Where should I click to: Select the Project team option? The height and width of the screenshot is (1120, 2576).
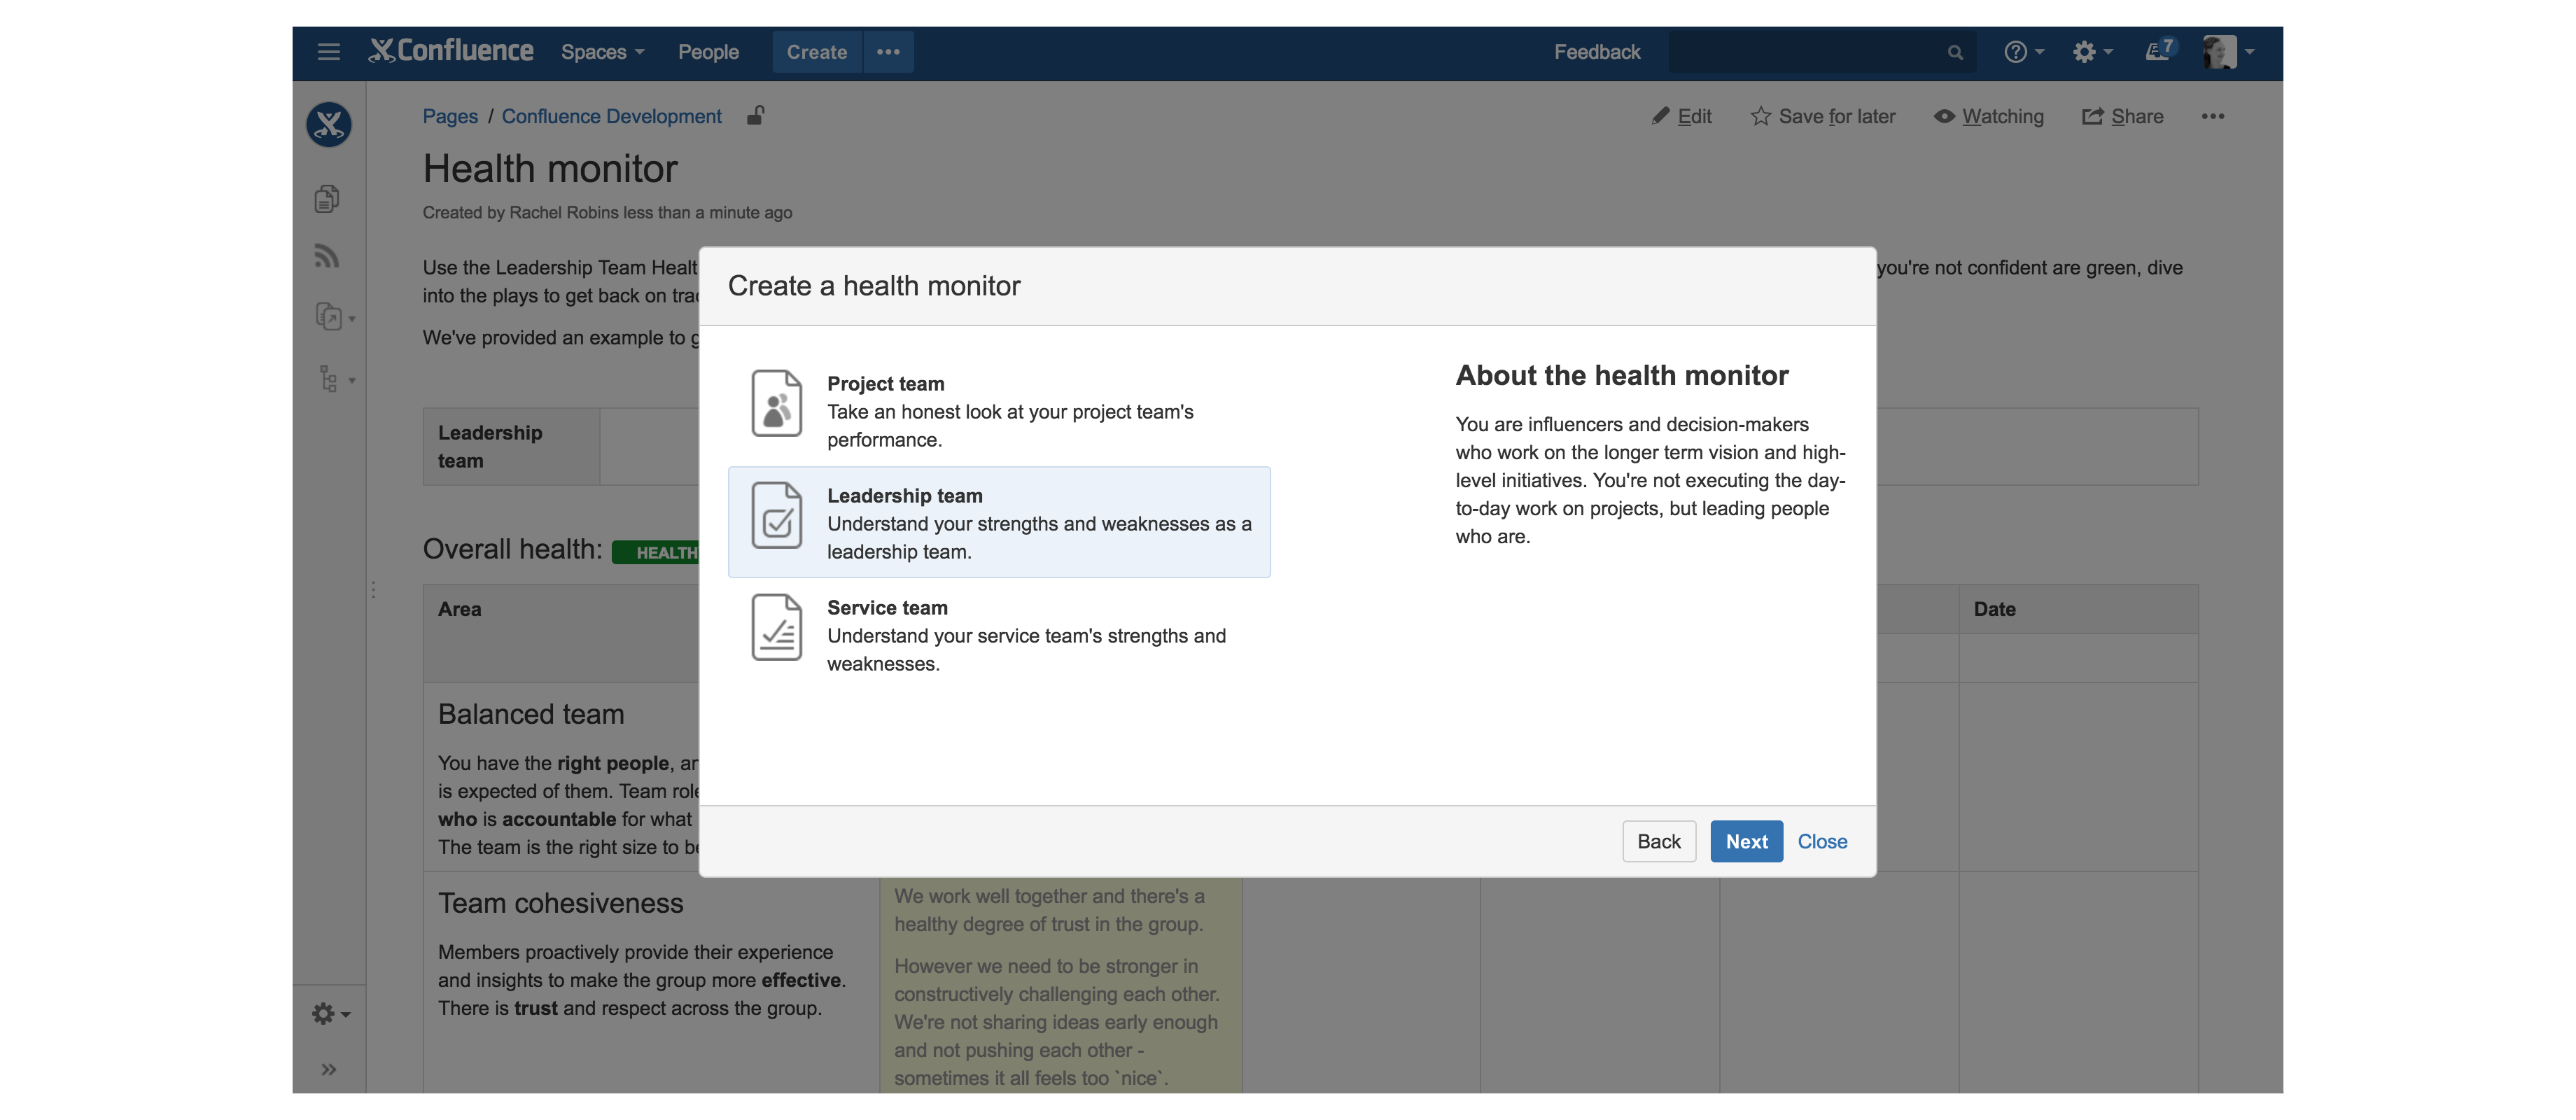point(999,410)
